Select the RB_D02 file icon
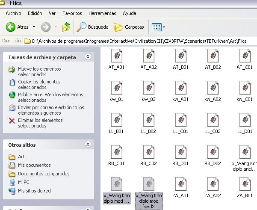Viewport: 257px width, 210px height. 212,152
